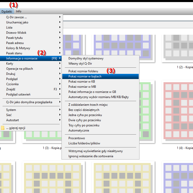
Task: Expand the Kolory & Motywy submenu
Action: 18,48
